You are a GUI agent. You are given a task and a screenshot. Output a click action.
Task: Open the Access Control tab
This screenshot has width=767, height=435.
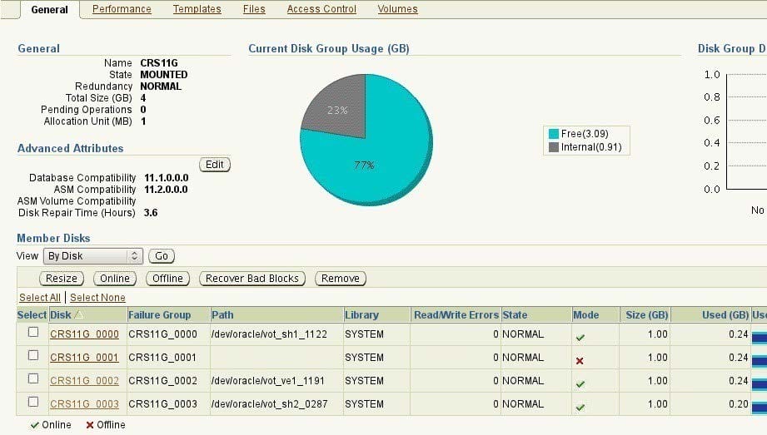[321, 9]
